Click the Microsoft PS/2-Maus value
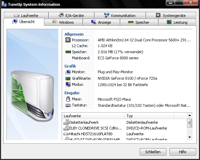Viewport: 200px width, 160px height. pyautogui.click(x=114, y=99)
